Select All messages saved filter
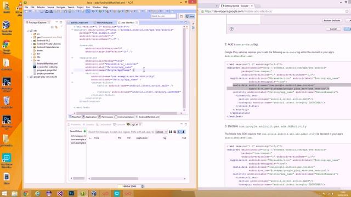Screen dimensions: 351x197 coord(78,136)
